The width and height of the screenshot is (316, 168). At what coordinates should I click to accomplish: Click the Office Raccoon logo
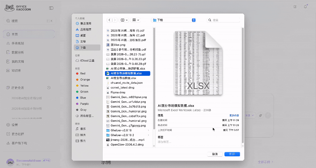click(x=18, y=8)
